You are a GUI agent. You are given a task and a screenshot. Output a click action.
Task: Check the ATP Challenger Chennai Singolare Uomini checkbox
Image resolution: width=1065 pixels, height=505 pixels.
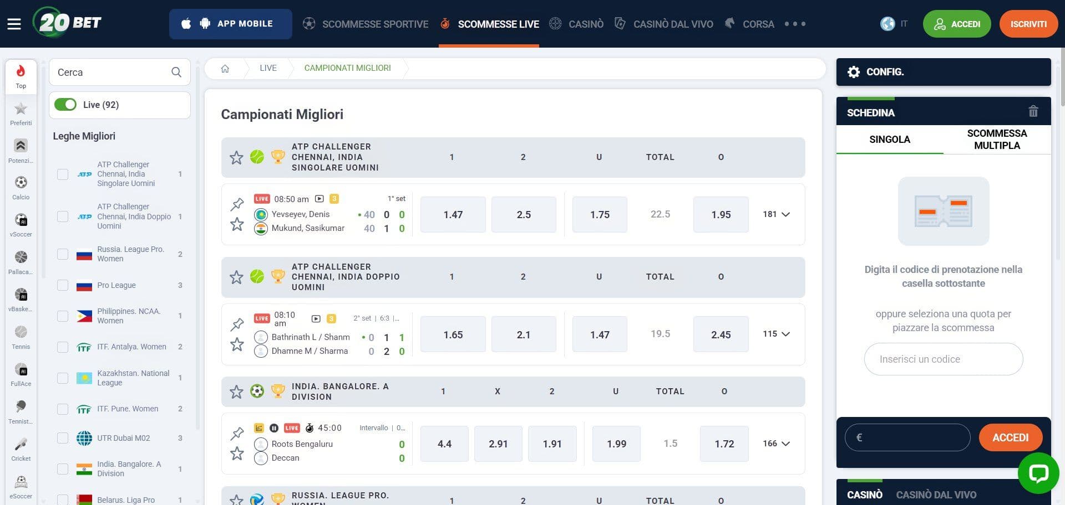tap(62, 174)
